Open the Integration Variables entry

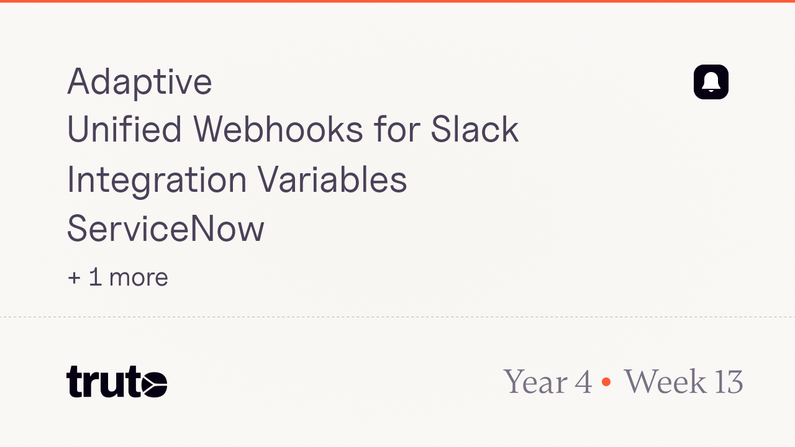[x=237, y=179]
